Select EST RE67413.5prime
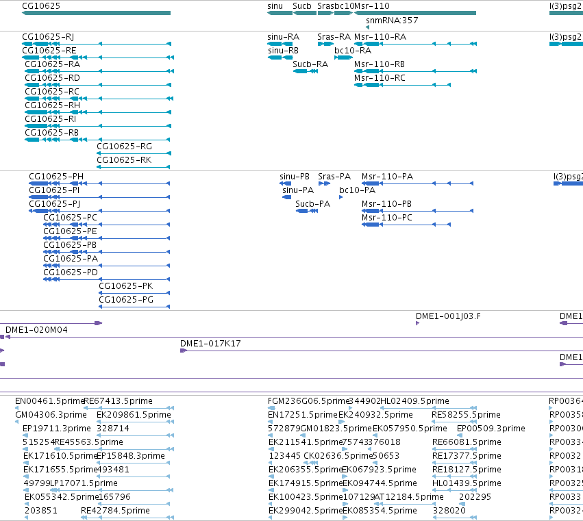 point(129,408)
